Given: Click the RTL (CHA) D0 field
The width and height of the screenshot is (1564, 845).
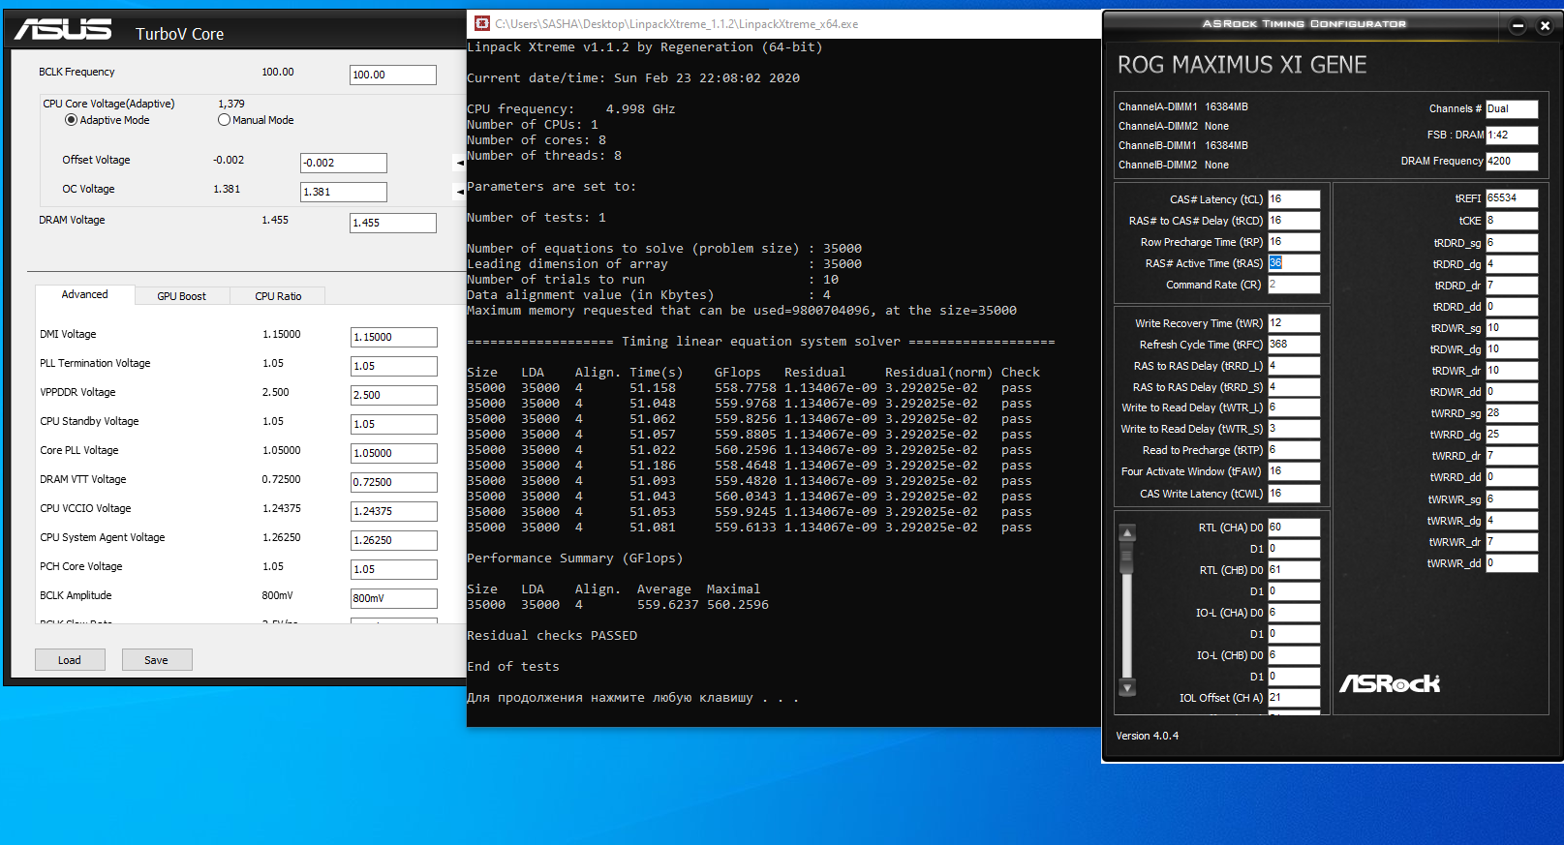Looking at the screenshot, I should click(x=1294, y=528).
